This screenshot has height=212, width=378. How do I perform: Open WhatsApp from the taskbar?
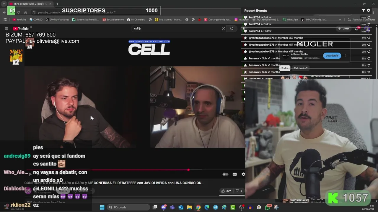[268, 207]
